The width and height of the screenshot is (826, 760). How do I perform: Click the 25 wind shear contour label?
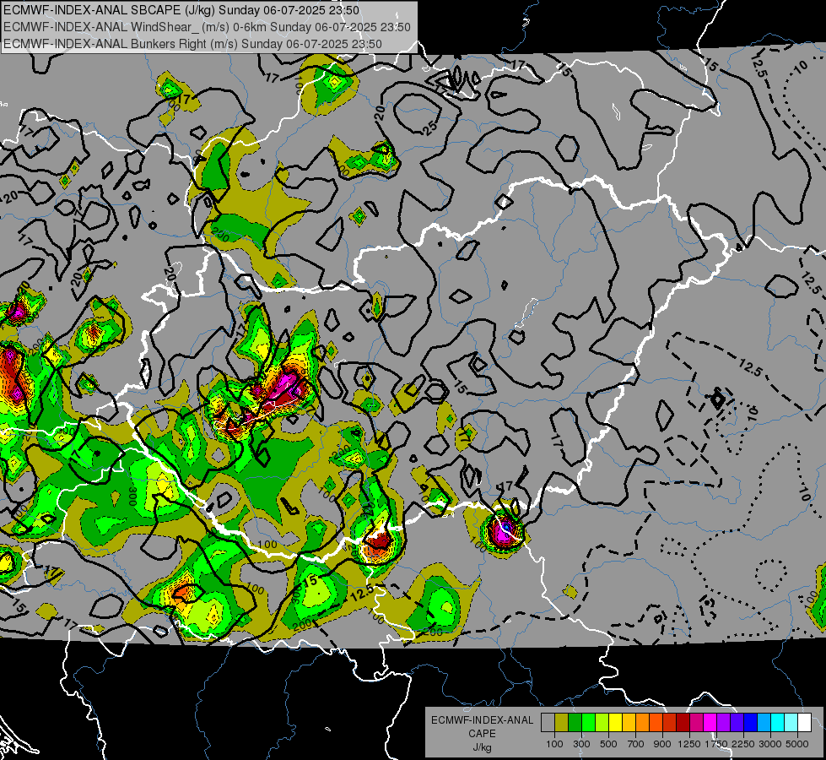[430, 128]
